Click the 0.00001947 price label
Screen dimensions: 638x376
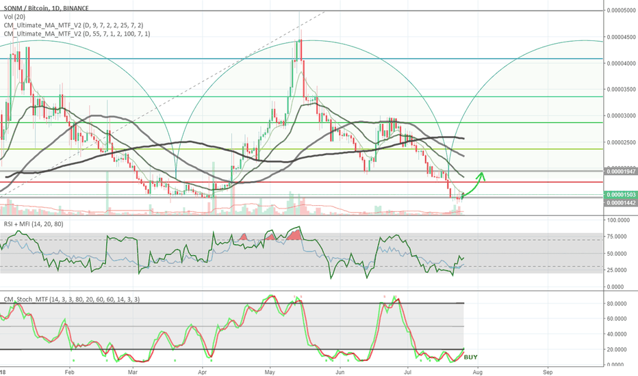point(620,172)
